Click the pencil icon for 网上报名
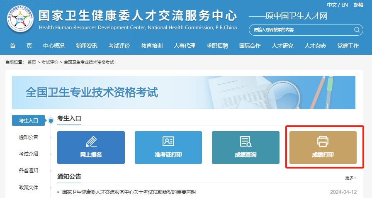The image size is (372, 198). (91, 142)
